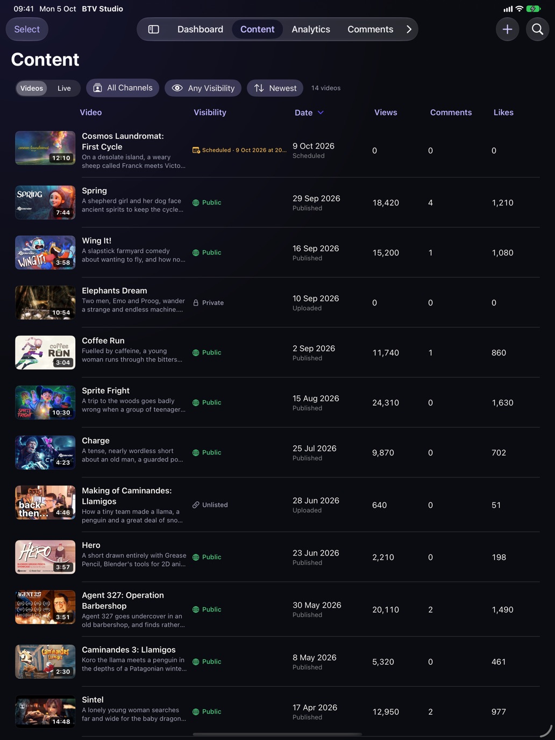Tap the 09:41 clock in status bar

tap(24, 9)
